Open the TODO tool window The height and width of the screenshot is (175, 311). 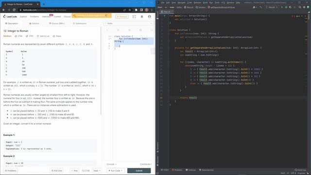coord(165,170)
